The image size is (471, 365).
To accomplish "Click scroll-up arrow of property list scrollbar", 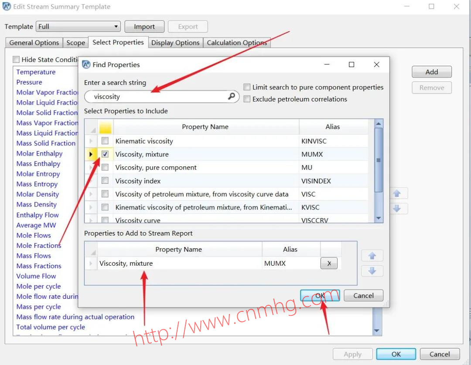I will [379, 124].
